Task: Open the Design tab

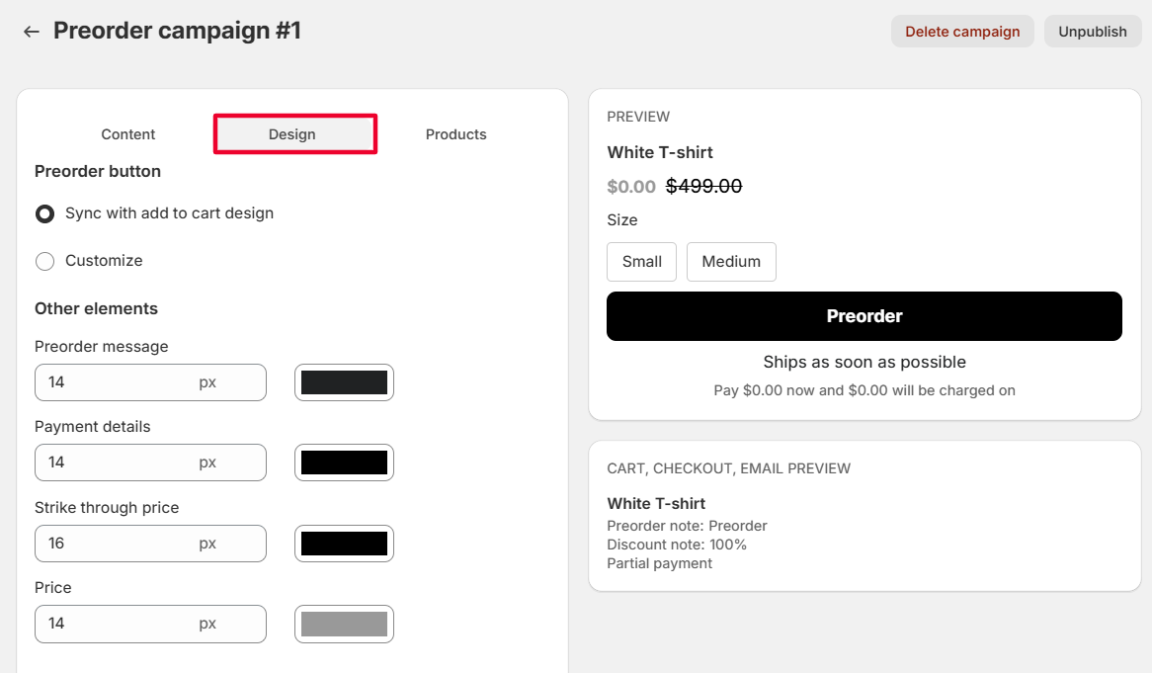Action: tap(292, 134)
